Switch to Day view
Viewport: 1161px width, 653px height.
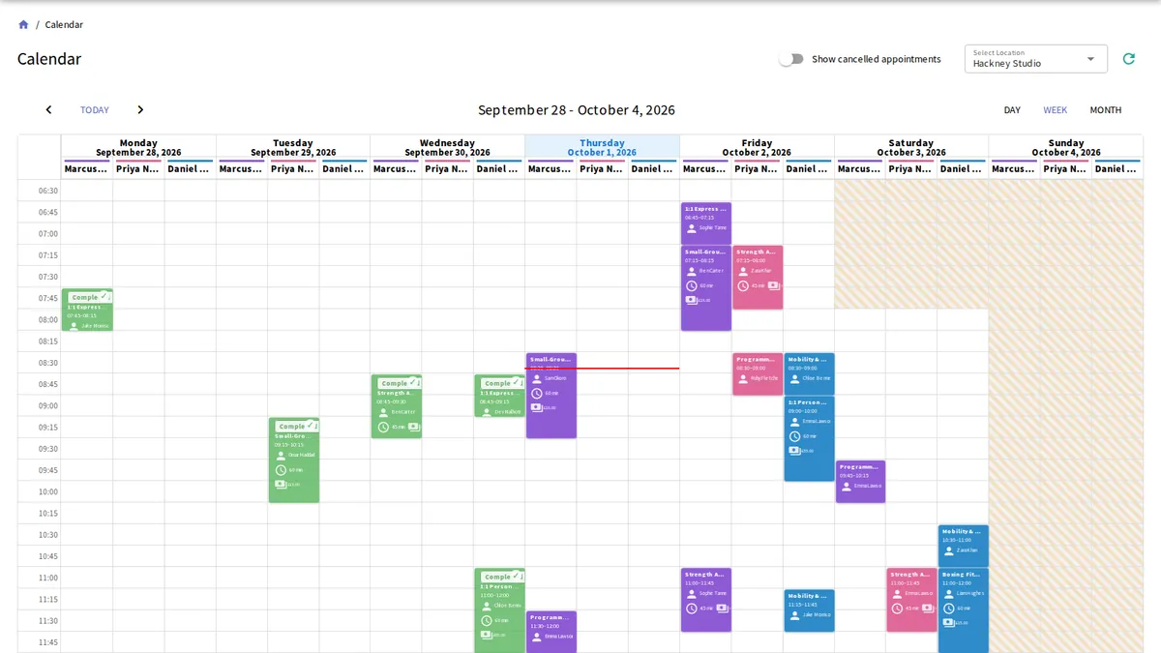point(1012,110)
